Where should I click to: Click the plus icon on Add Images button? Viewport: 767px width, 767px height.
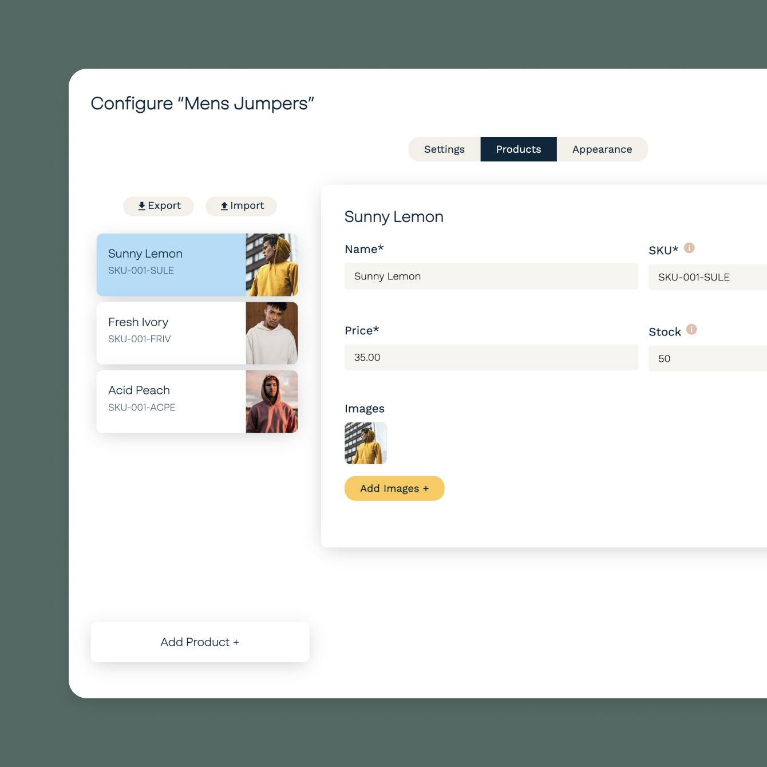tap(426, 488)
